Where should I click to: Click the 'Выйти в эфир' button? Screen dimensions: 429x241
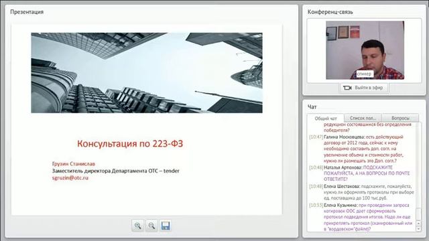[364, 88]
